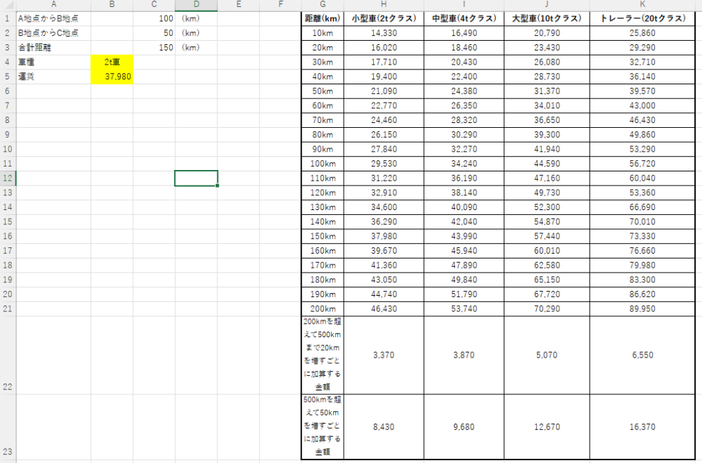Click the 150km row label in table
The height and width of the screenshot is (463, 702).
(x=323, y=235)
